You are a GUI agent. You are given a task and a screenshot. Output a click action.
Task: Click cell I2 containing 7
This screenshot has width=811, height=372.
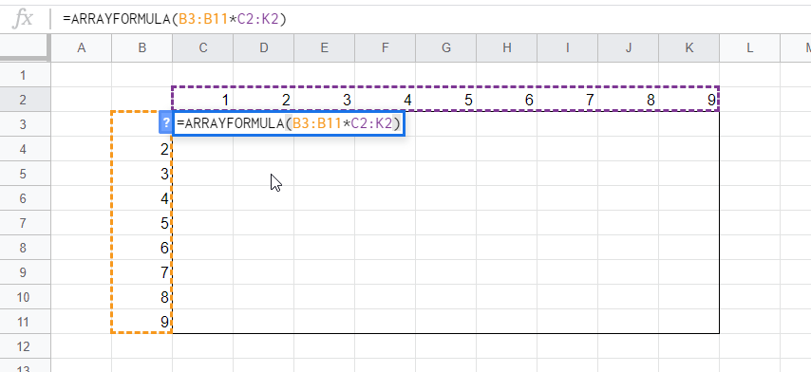(x=567, y=100)
